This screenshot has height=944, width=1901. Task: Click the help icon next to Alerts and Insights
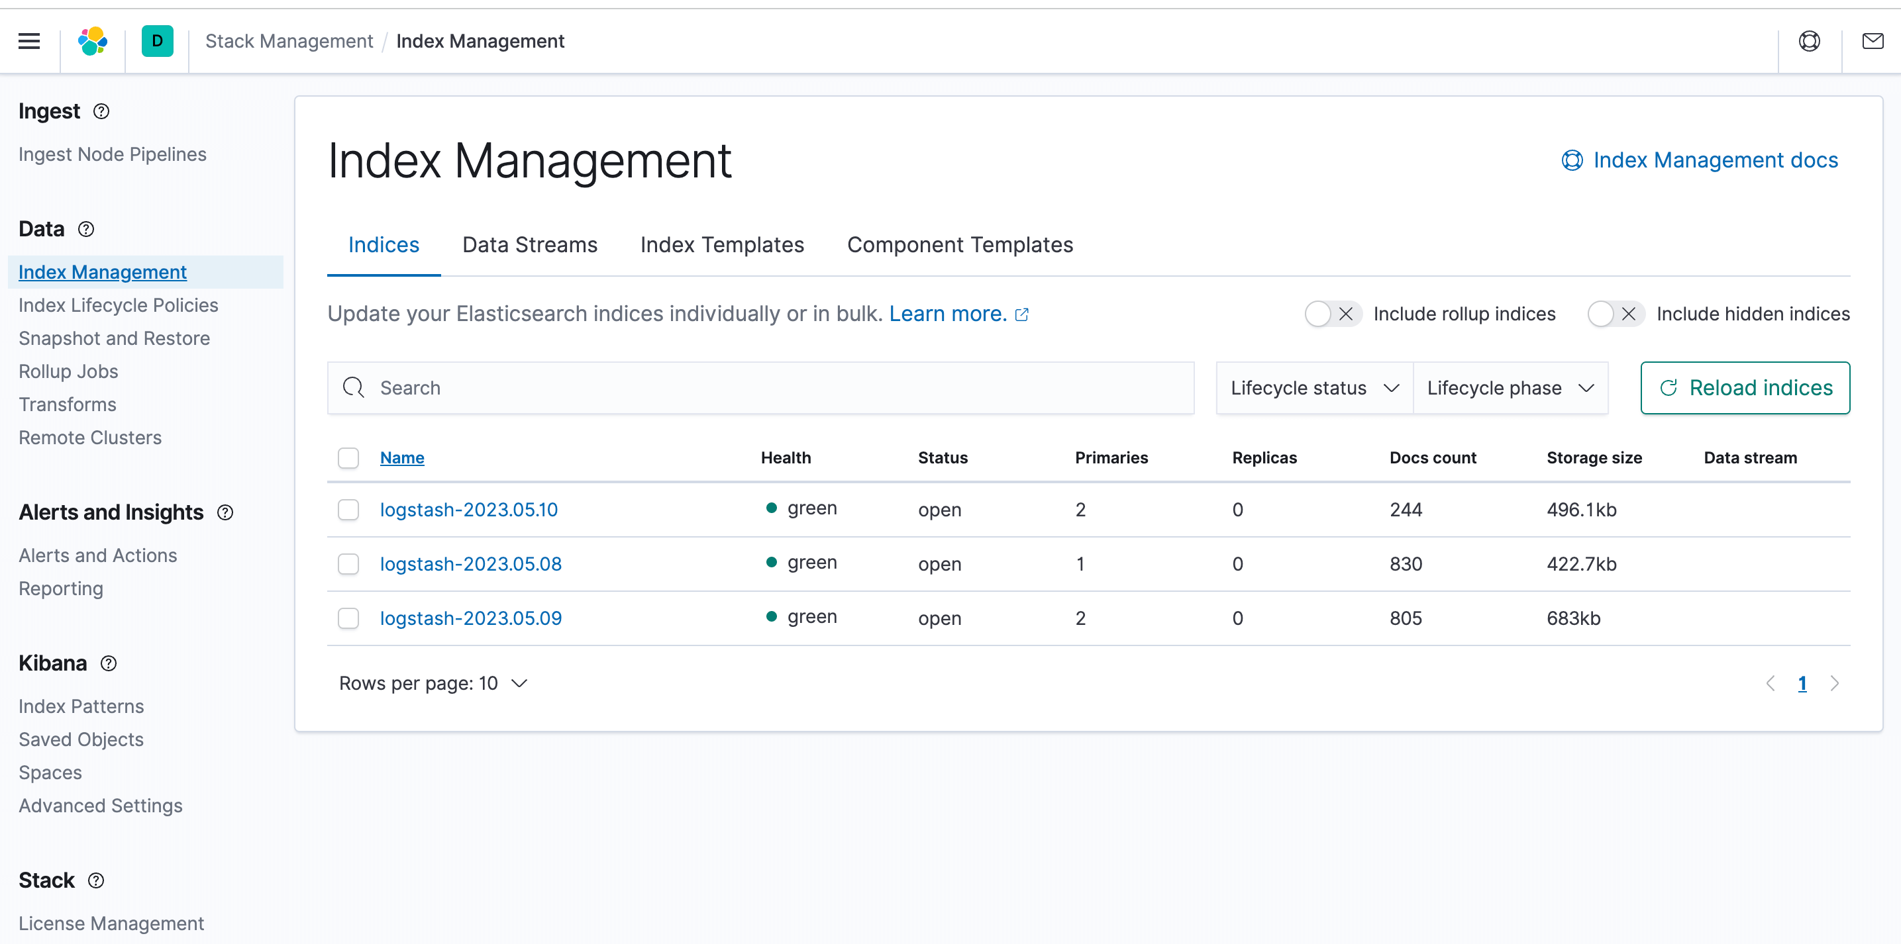coord(225,512)
